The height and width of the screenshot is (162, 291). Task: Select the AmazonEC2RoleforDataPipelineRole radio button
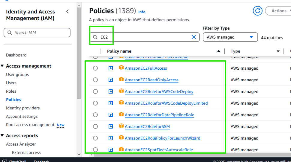tap(95, 115)
